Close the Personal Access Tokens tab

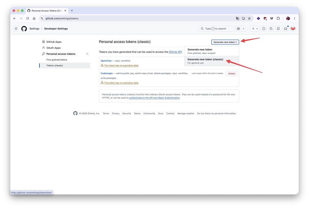(x=65, y=11)
